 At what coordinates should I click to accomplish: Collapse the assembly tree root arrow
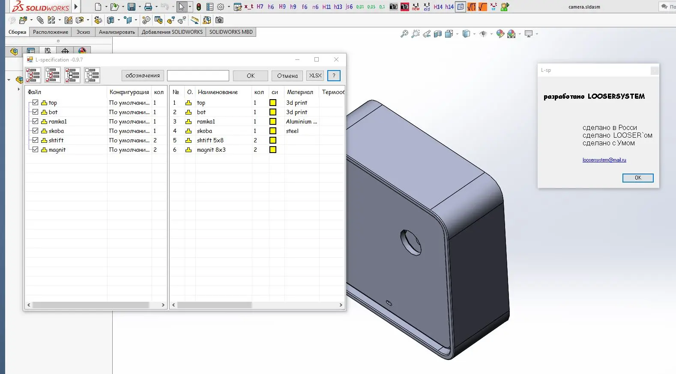point(9,80)
